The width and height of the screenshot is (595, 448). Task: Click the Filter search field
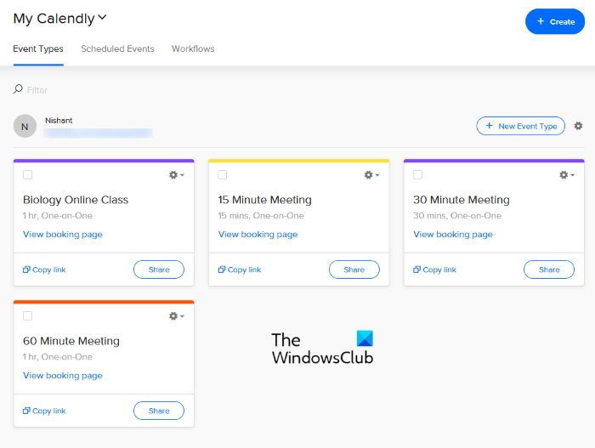click(85, 89)
